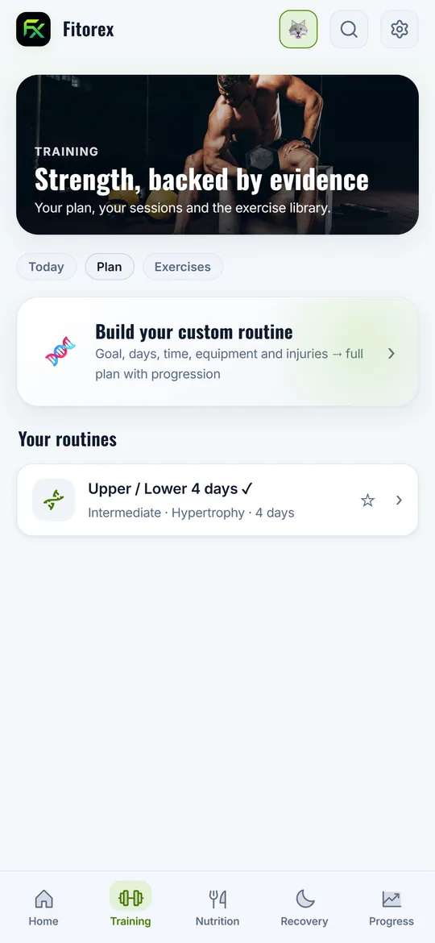
Task: Open the search magnifier icon
Action: [349, 29]
